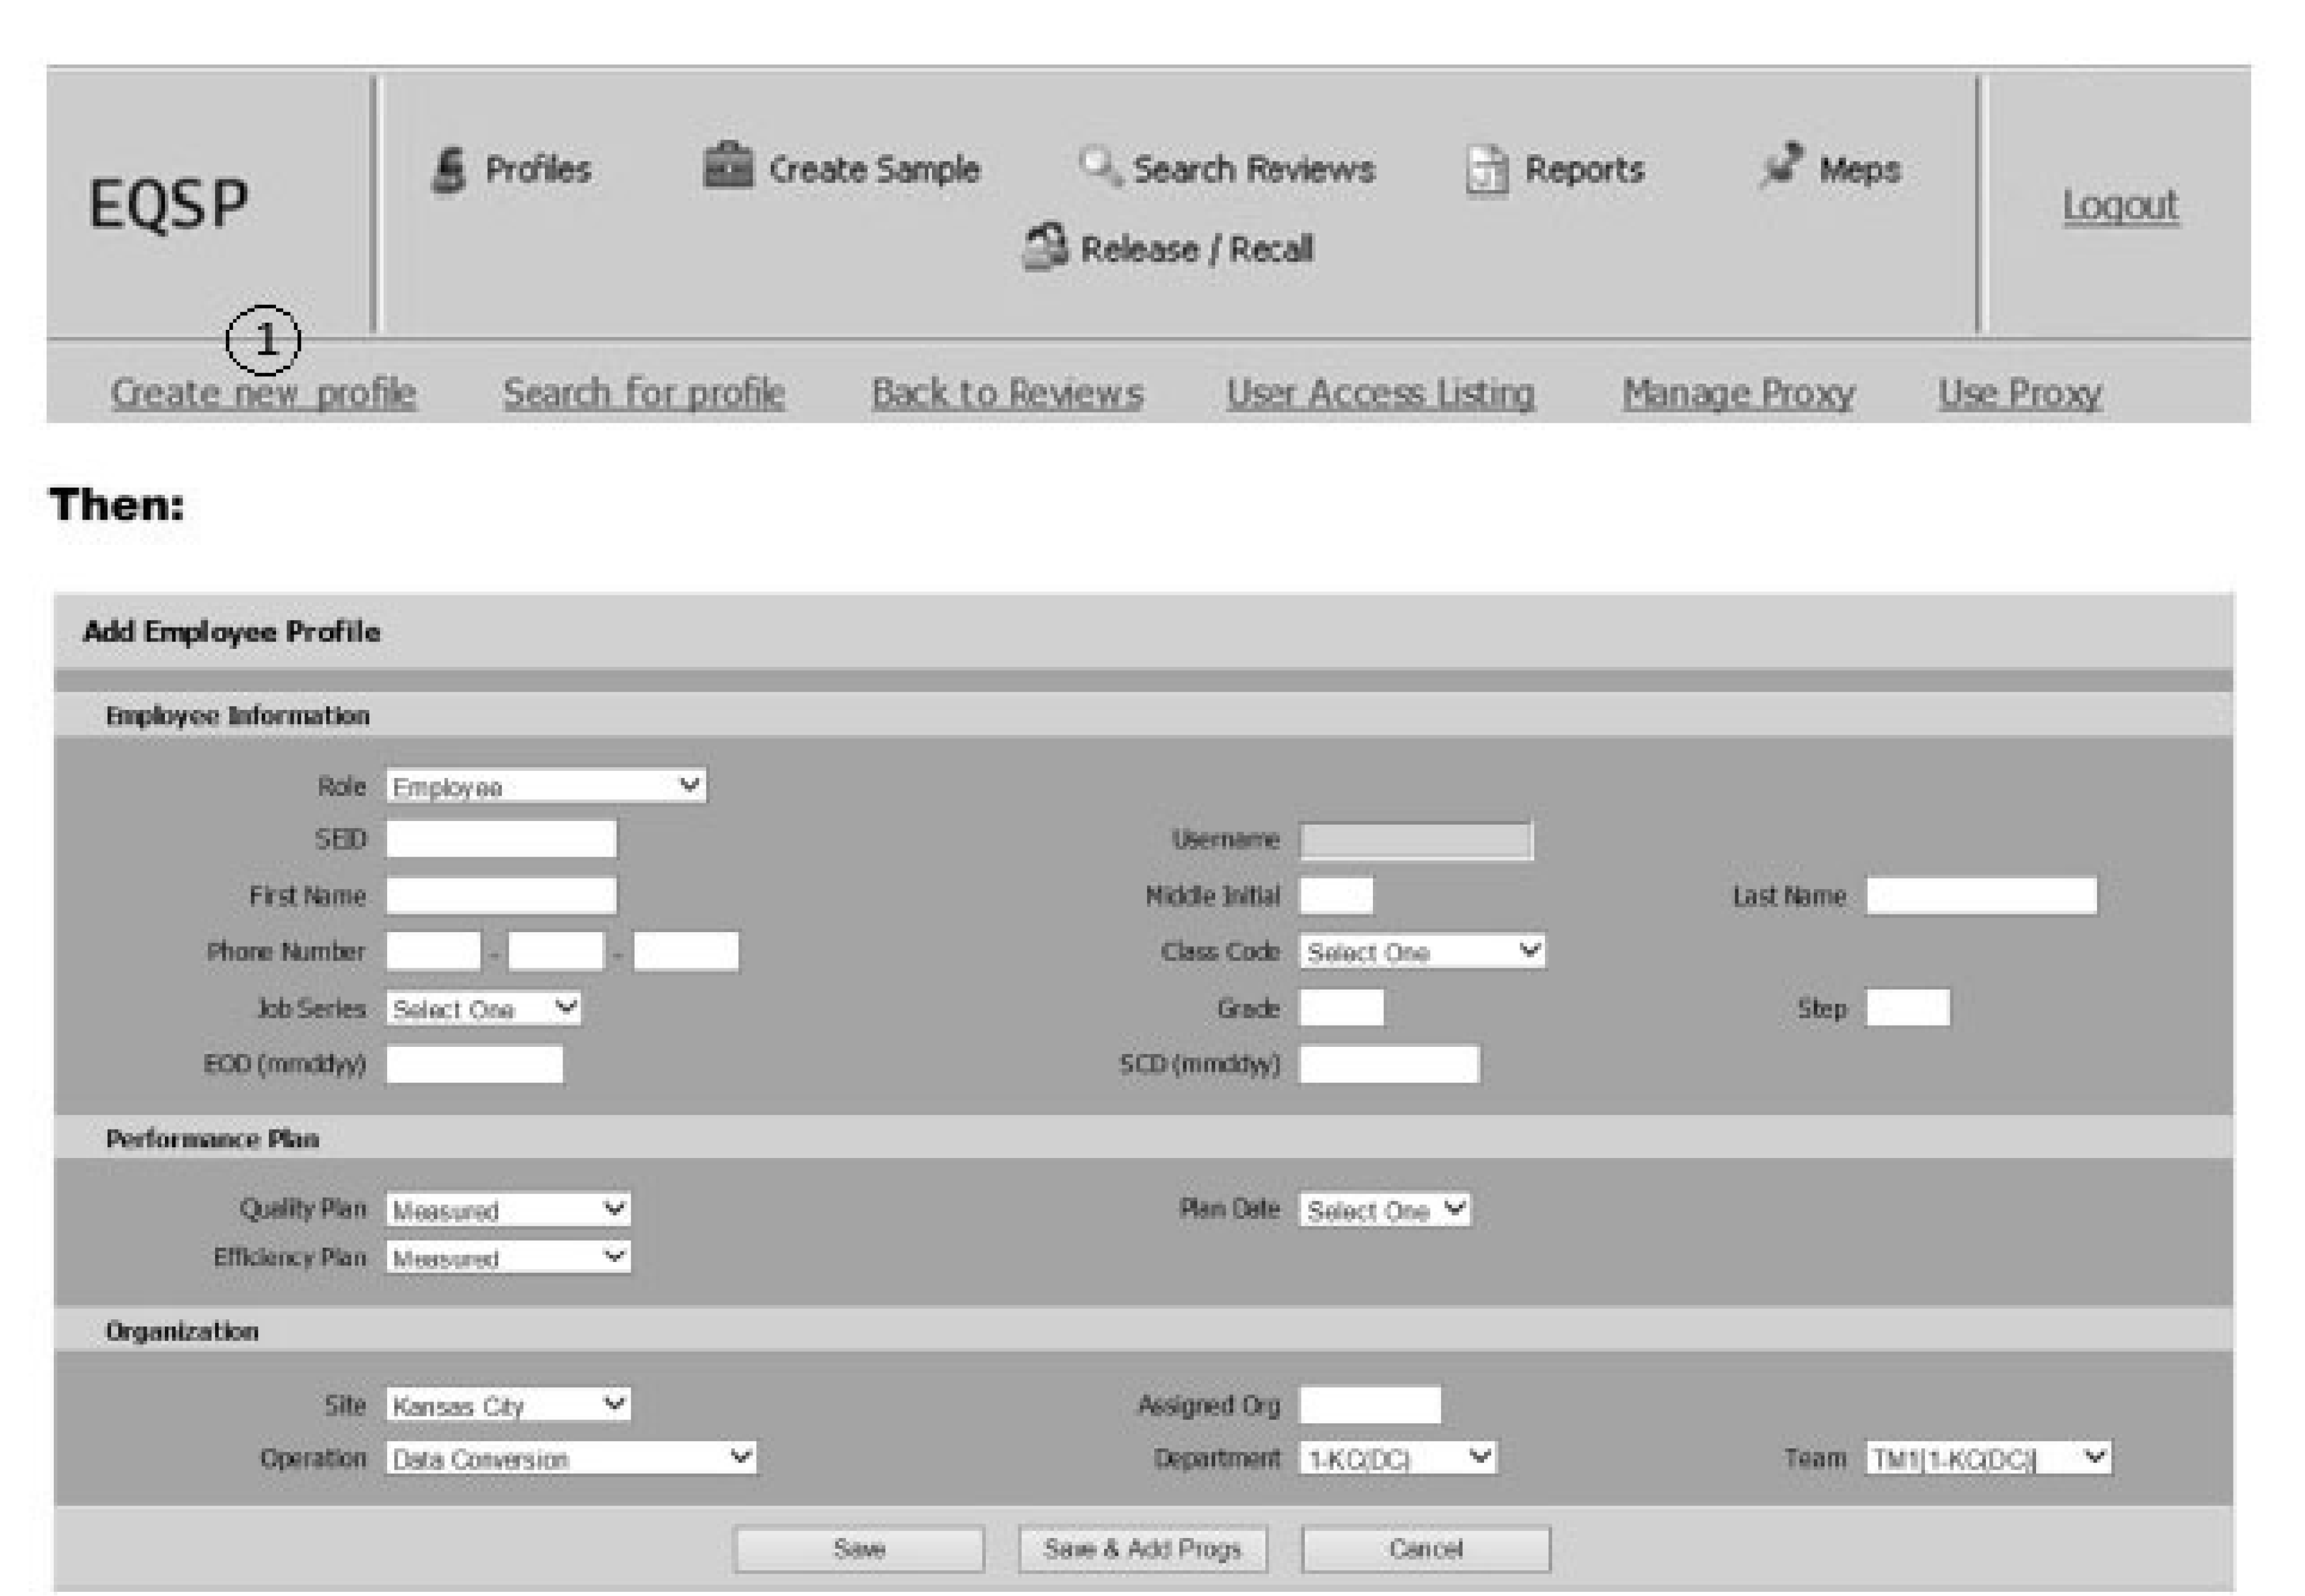
Task: Open the Plan Date dropdown
Action: tap(1384, 1210)
